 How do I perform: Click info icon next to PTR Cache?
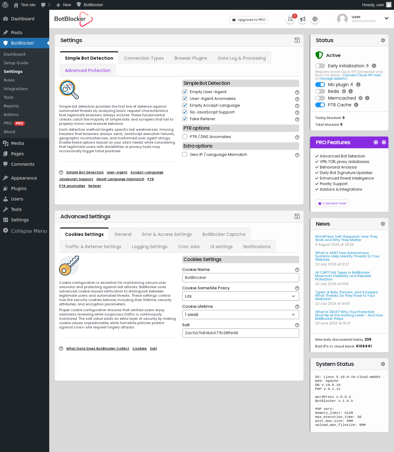click(x=356, y=105)
